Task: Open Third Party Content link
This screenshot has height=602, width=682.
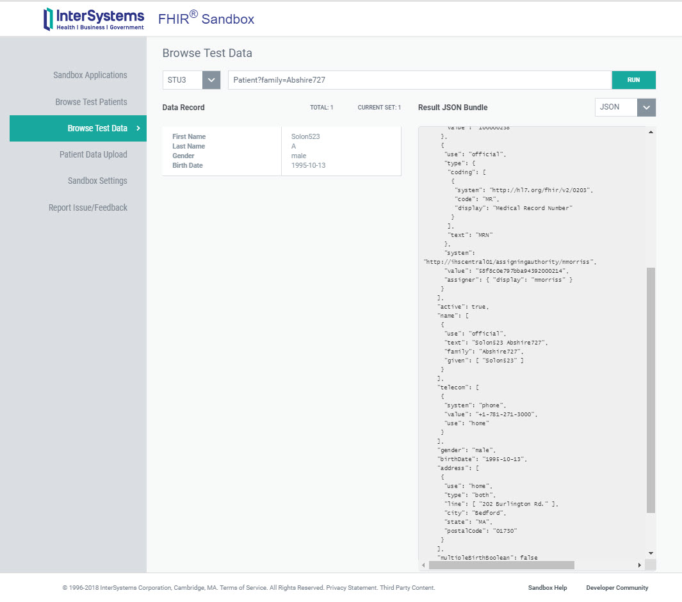Action: click(x=407, y=588)
